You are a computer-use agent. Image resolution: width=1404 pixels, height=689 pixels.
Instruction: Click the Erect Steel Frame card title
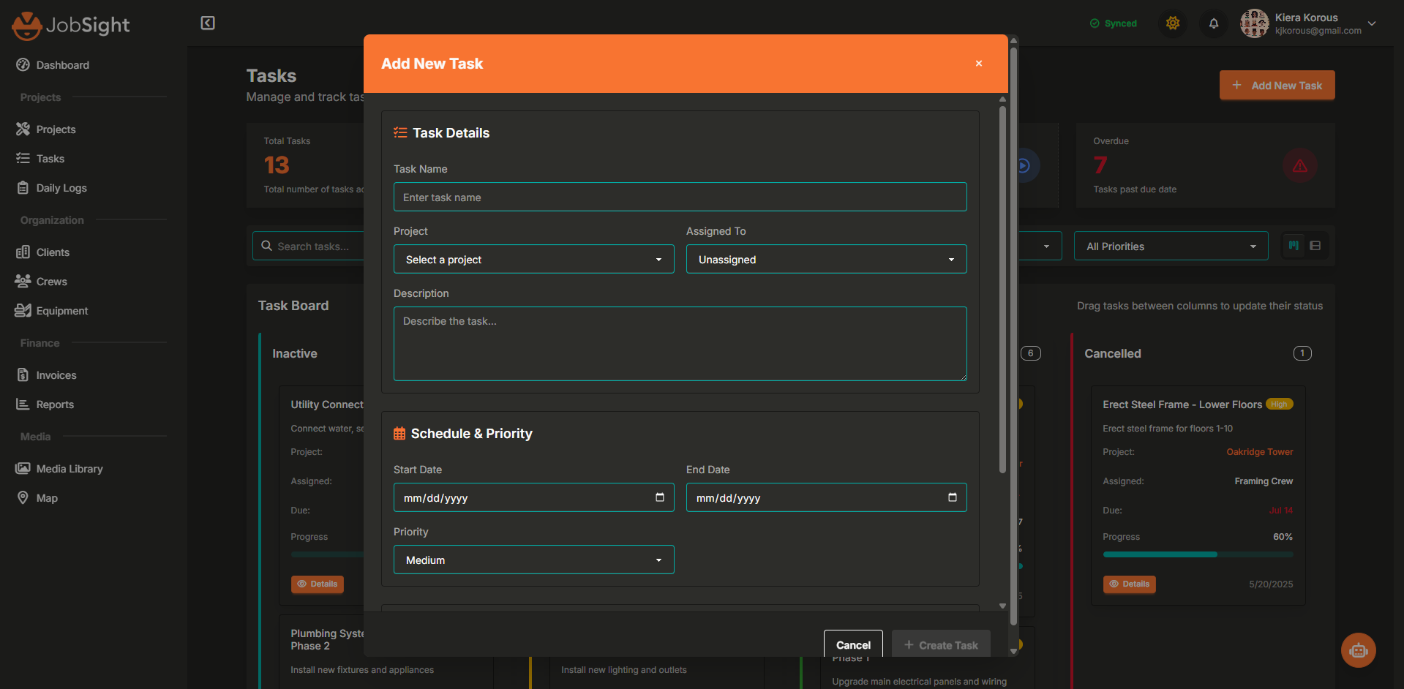(x=1182, y=404)
